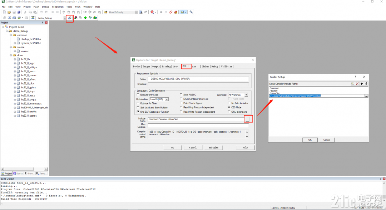Toggle Split Load and Store Multiple checkbox

(138, 107)
